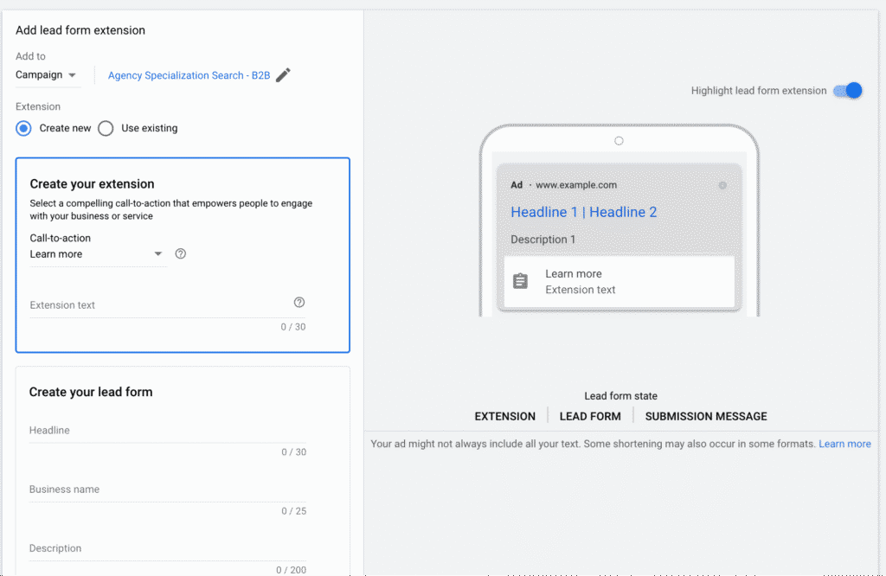Select the Create new radio button
The image size is (886, 576).
(x=23, y=128)
